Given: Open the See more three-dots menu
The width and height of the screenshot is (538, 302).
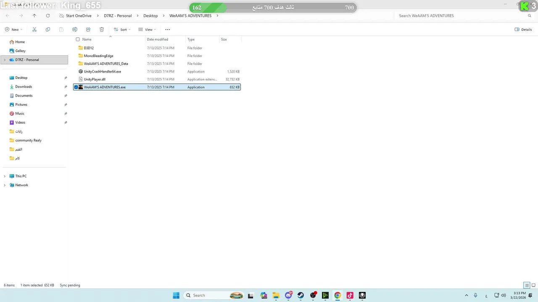Looking at the screenshot, I should [168, 29].
